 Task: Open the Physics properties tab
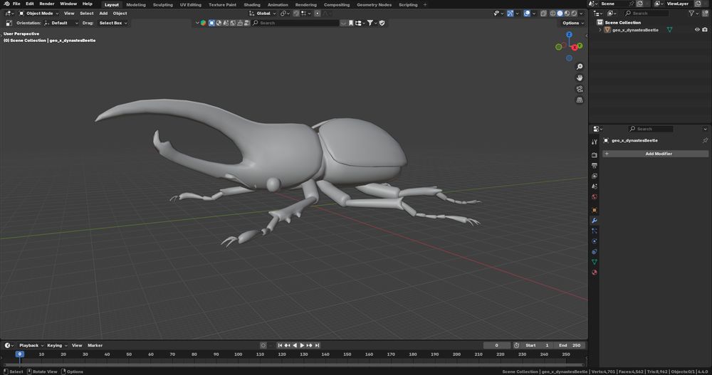point(595,241)
